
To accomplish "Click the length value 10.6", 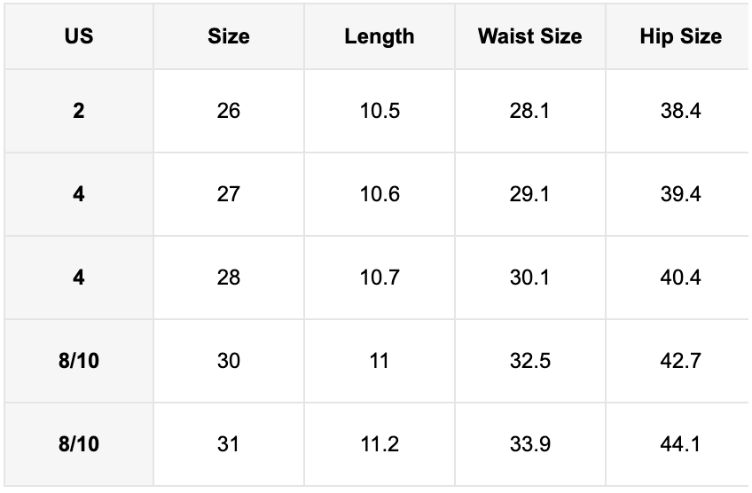I will pyautogui.click(x=380, y=194).
